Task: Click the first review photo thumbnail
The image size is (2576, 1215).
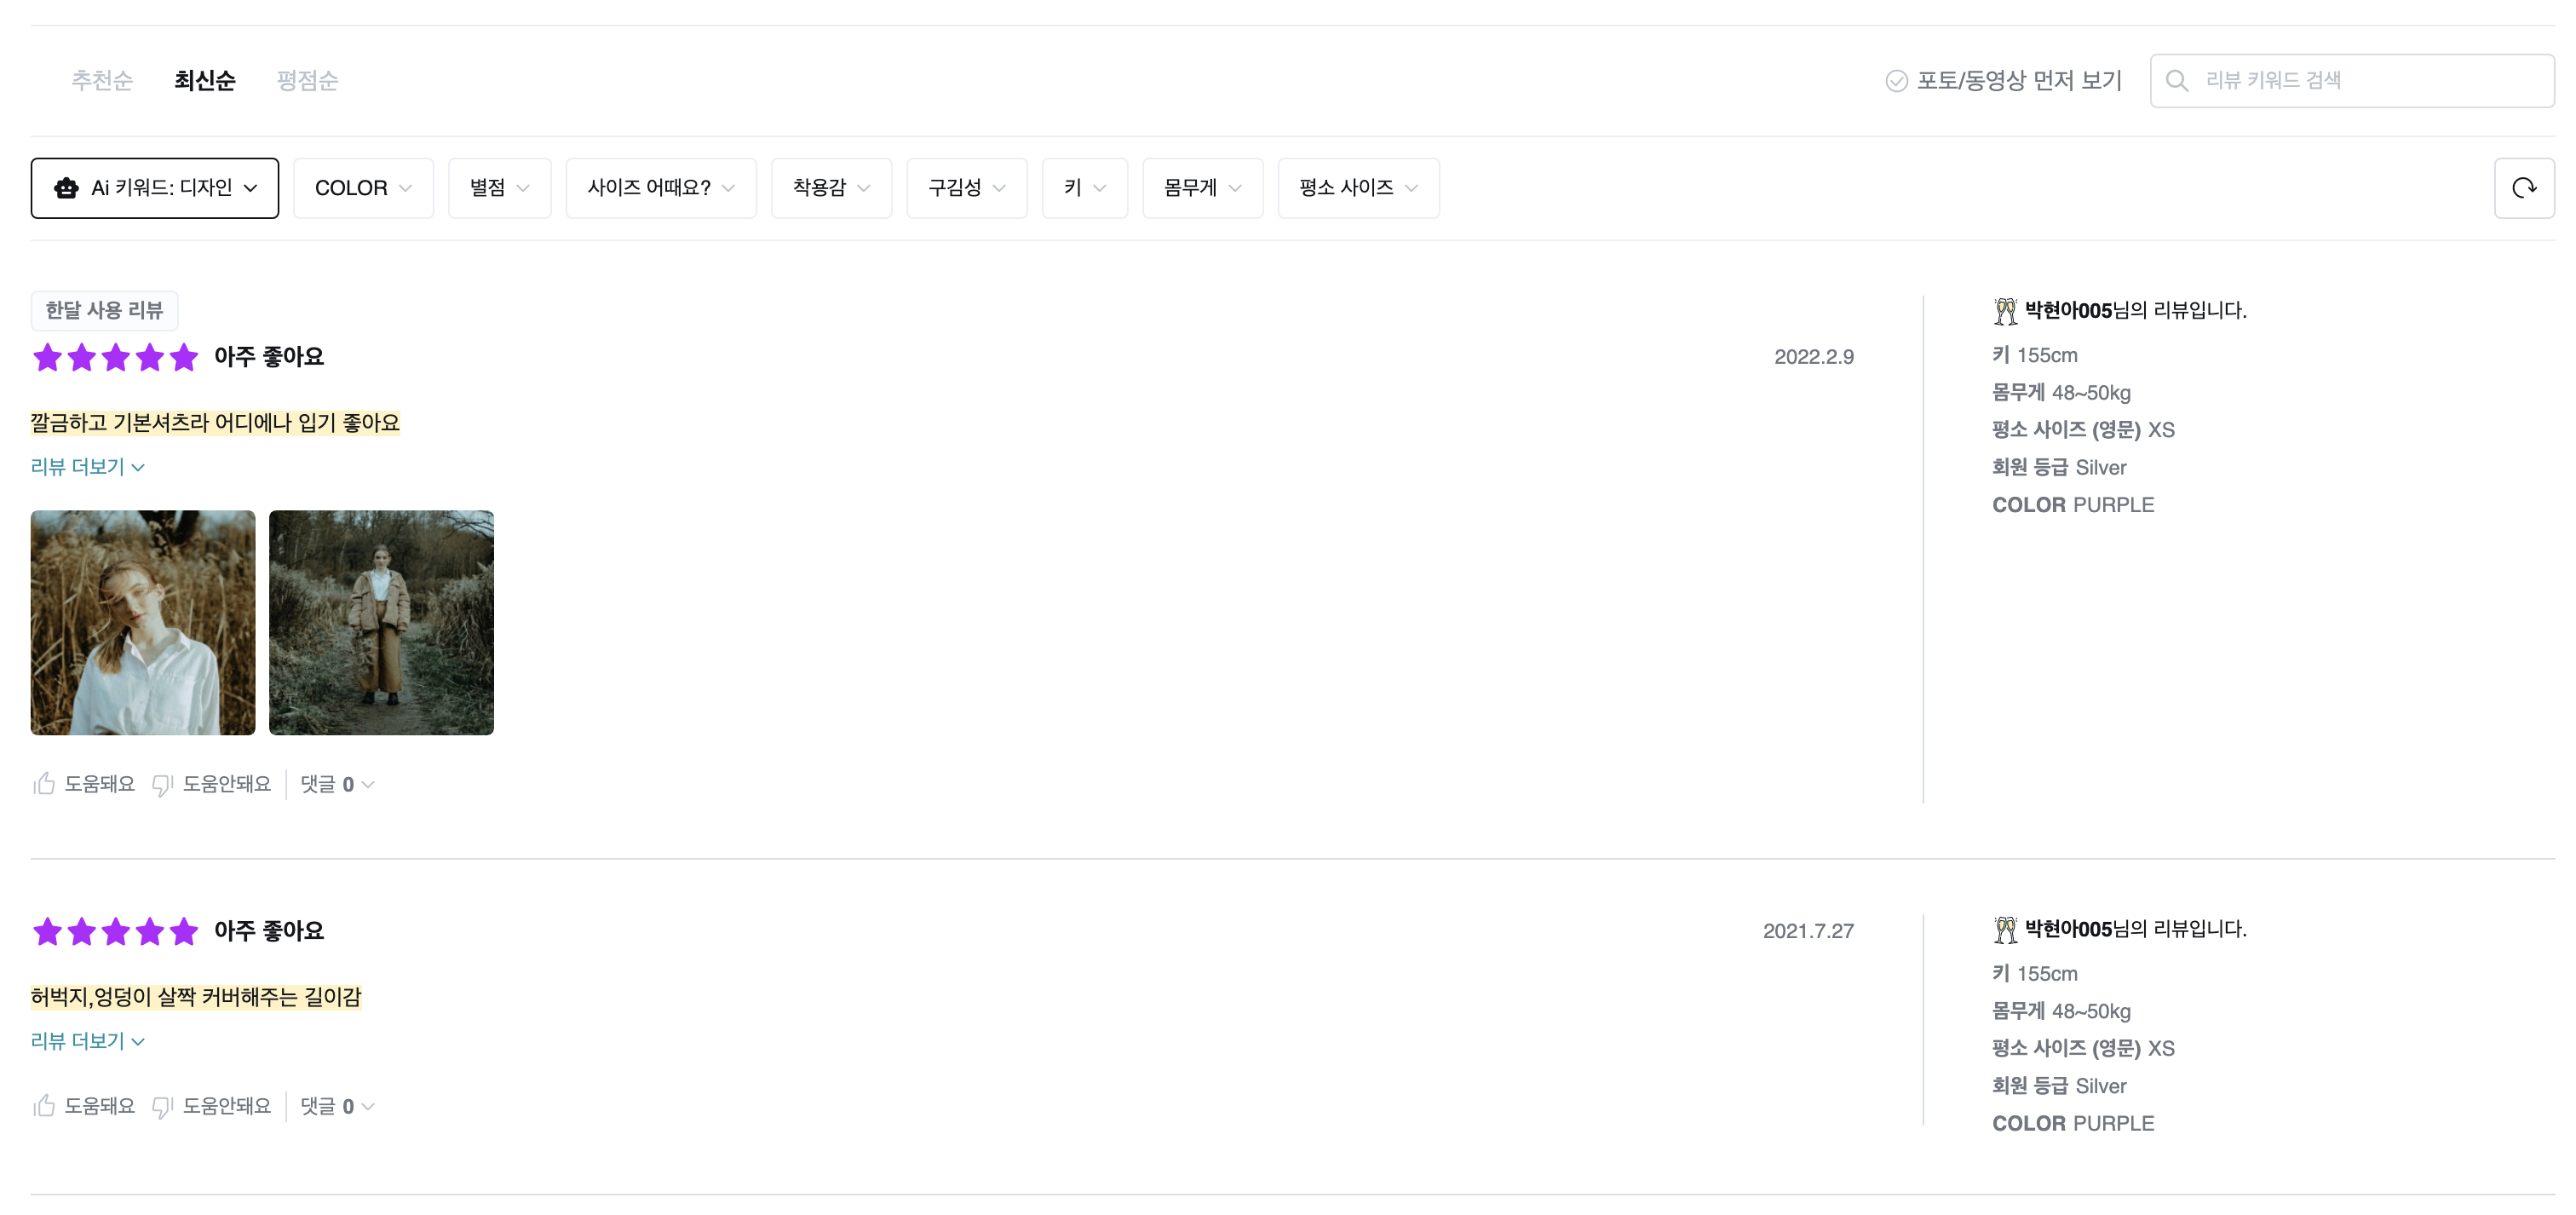Action: point(142,622)
